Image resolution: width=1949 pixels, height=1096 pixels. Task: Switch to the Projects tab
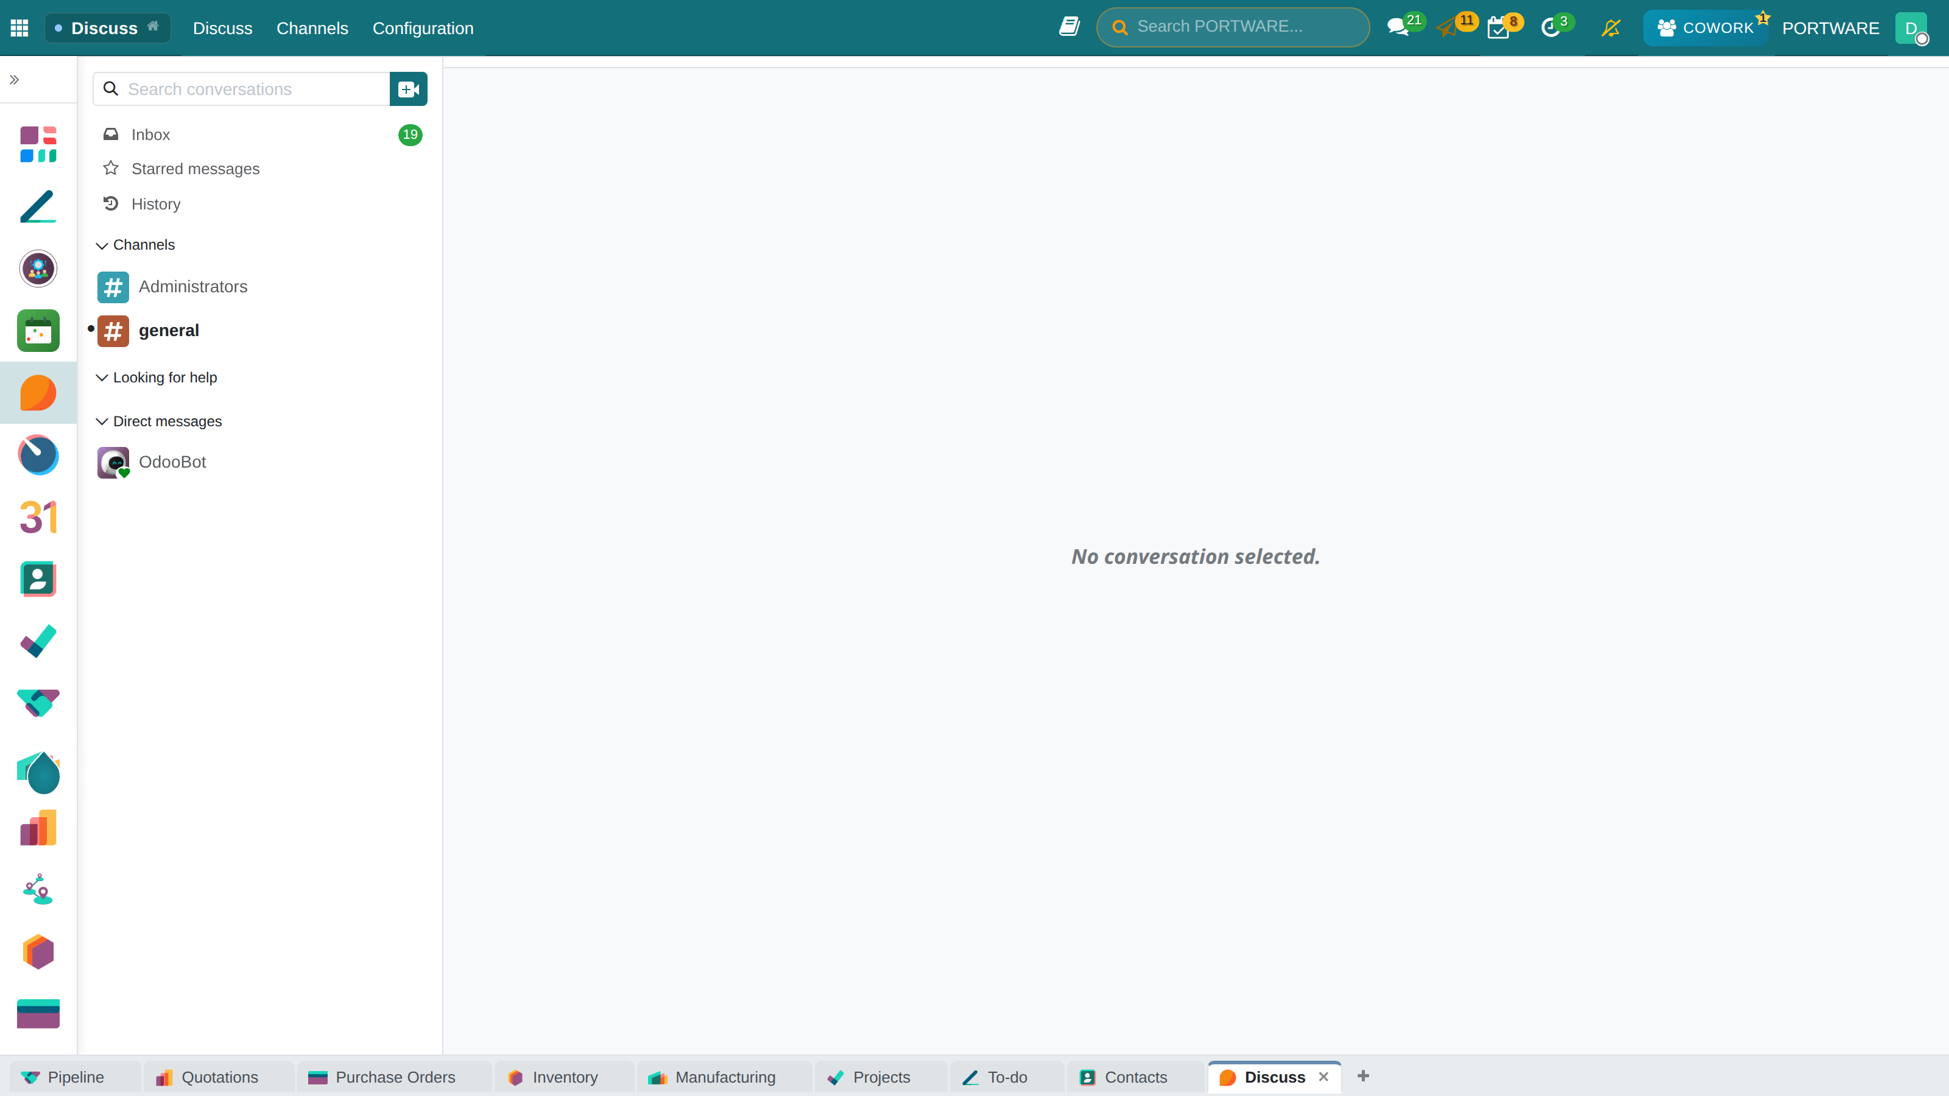(881, 1077)
